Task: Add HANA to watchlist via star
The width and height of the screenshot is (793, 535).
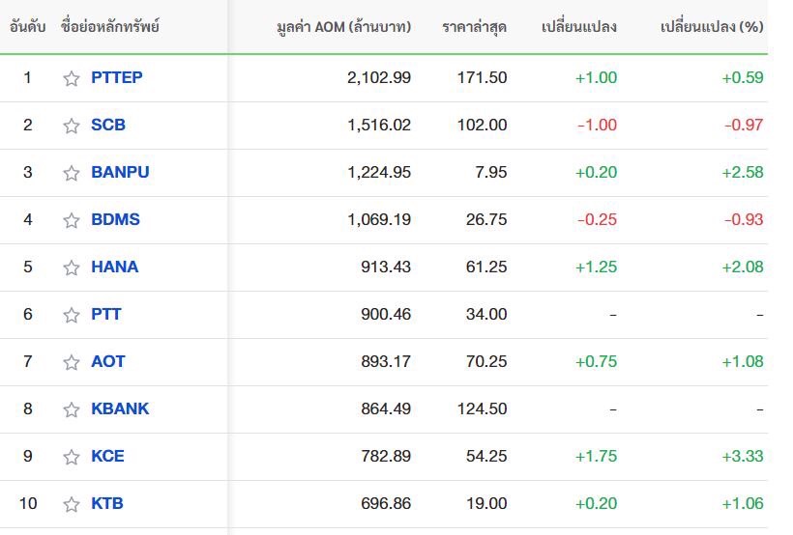Action: (72, 267)
